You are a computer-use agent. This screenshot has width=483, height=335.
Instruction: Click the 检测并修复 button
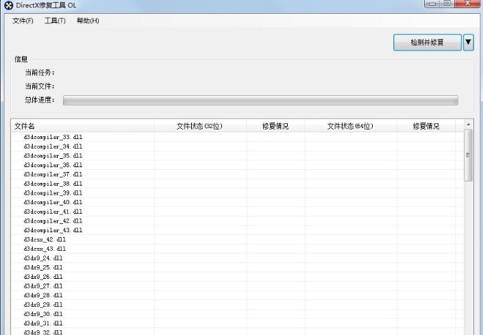(428, 42)
